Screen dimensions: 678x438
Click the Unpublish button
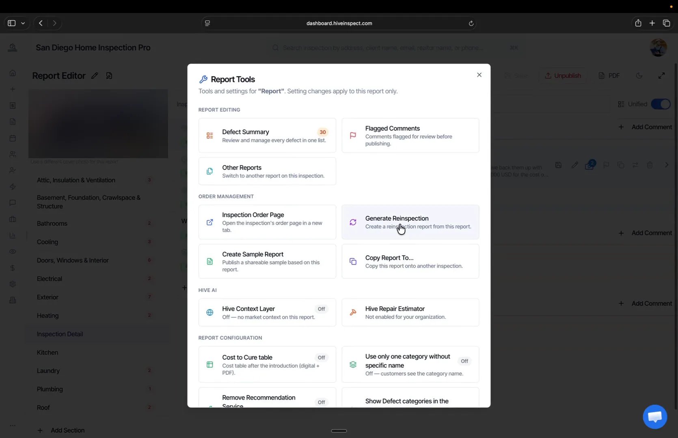(x=563, y=76)
